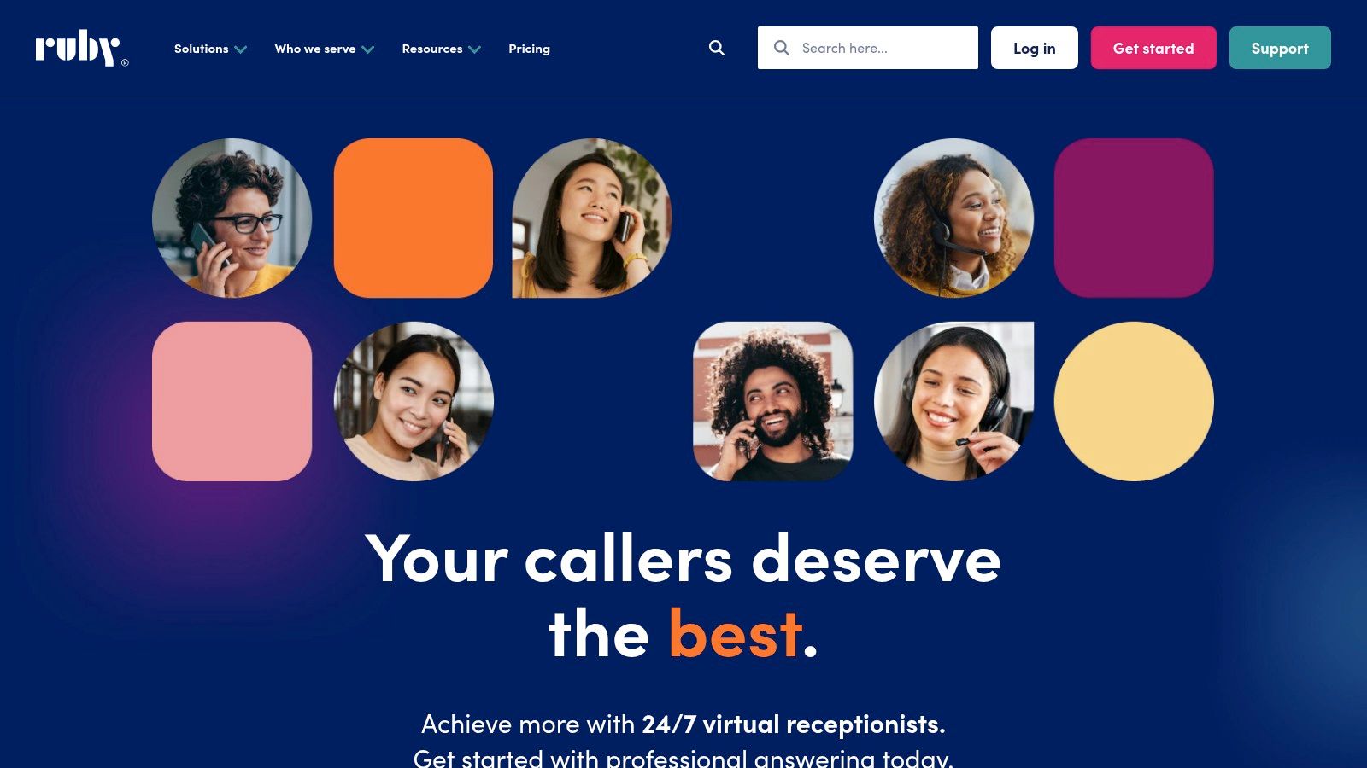
Task: Click the pink Get started button
Action: (1153, 48)
